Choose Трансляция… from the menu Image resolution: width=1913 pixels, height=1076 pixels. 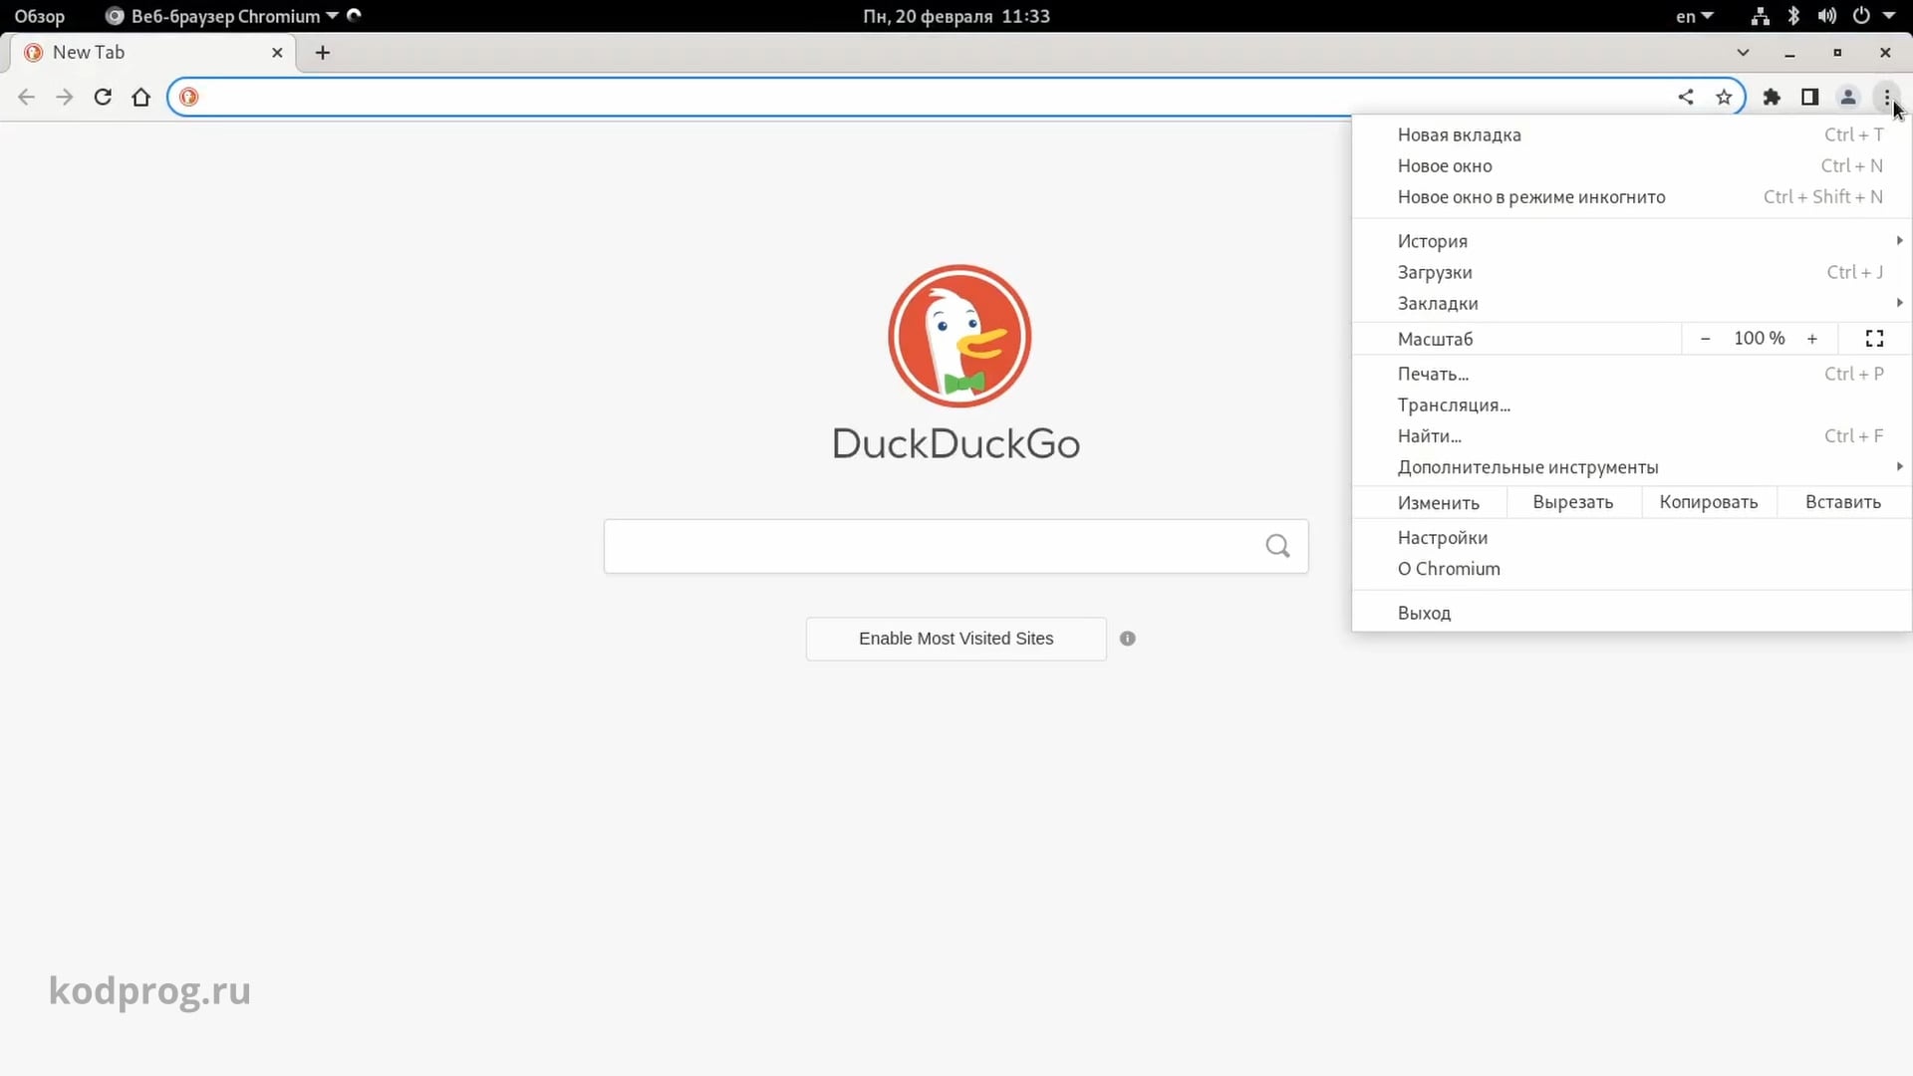click(x=1632, y=404)
